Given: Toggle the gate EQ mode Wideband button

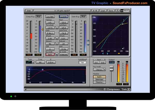Looking at the screenshot, I should click(x=64, y=54).
